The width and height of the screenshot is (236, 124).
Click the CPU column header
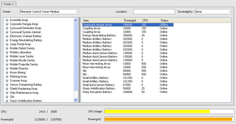145,20
